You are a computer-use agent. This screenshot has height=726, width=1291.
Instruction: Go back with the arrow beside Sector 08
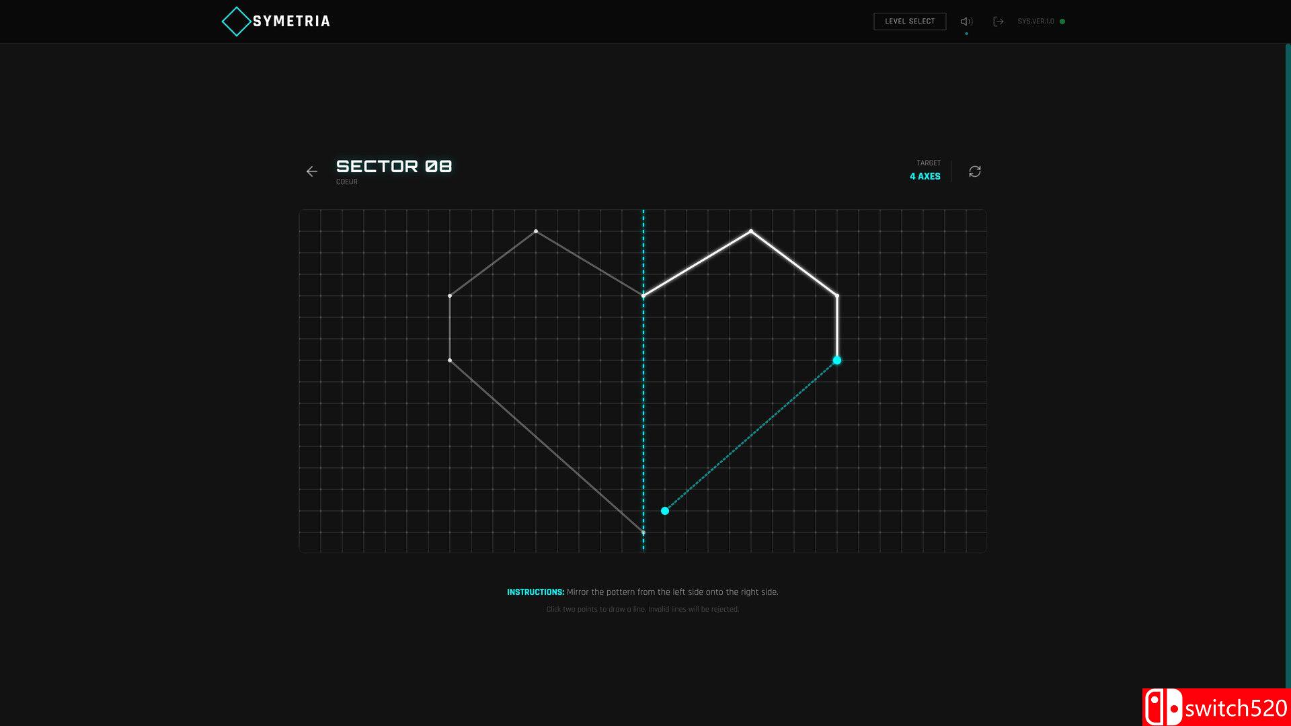coord(311,171)
